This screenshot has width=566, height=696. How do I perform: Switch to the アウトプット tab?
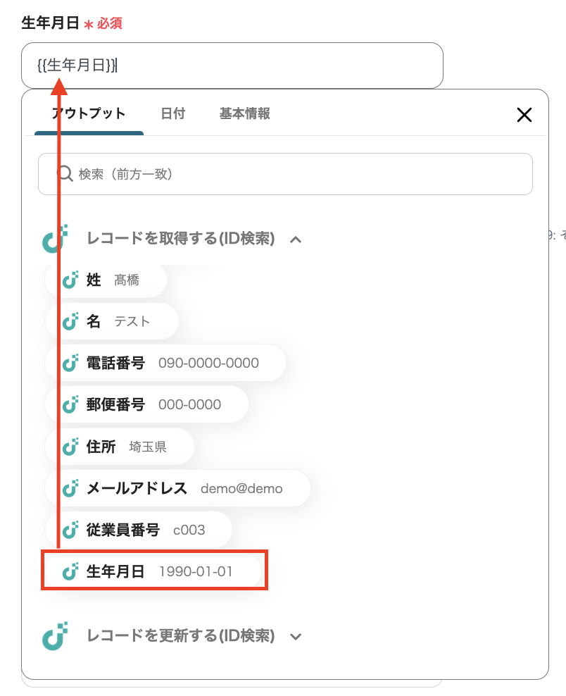(89, 113)
